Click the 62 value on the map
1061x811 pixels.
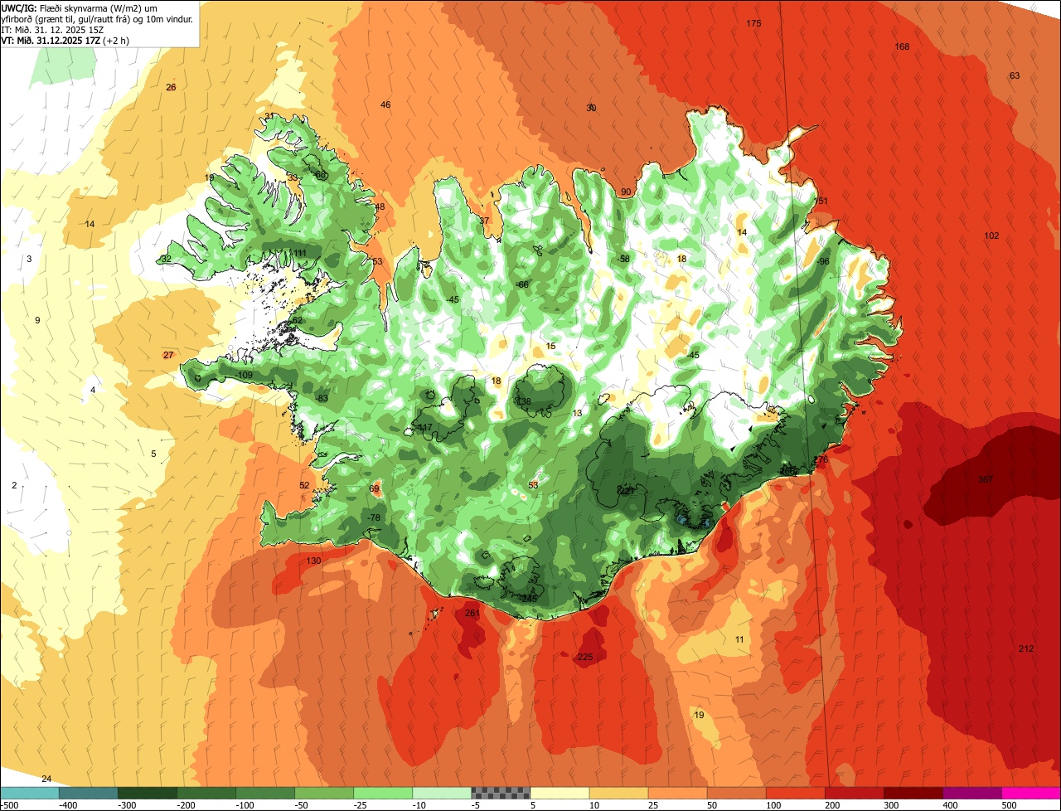[298, 320]
